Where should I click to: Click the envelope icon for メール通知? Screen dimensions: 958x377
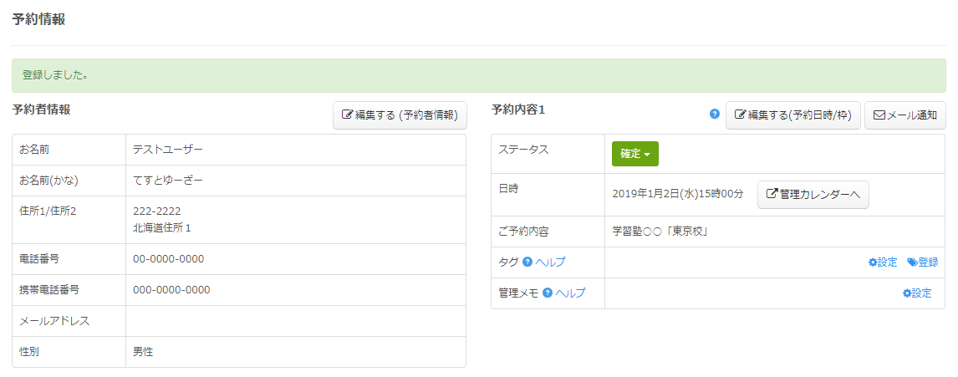[x=879, y=115]
